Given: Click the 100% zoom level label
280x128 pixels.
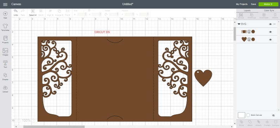Looking at the screenshot, I should click(x=26, y=121).
